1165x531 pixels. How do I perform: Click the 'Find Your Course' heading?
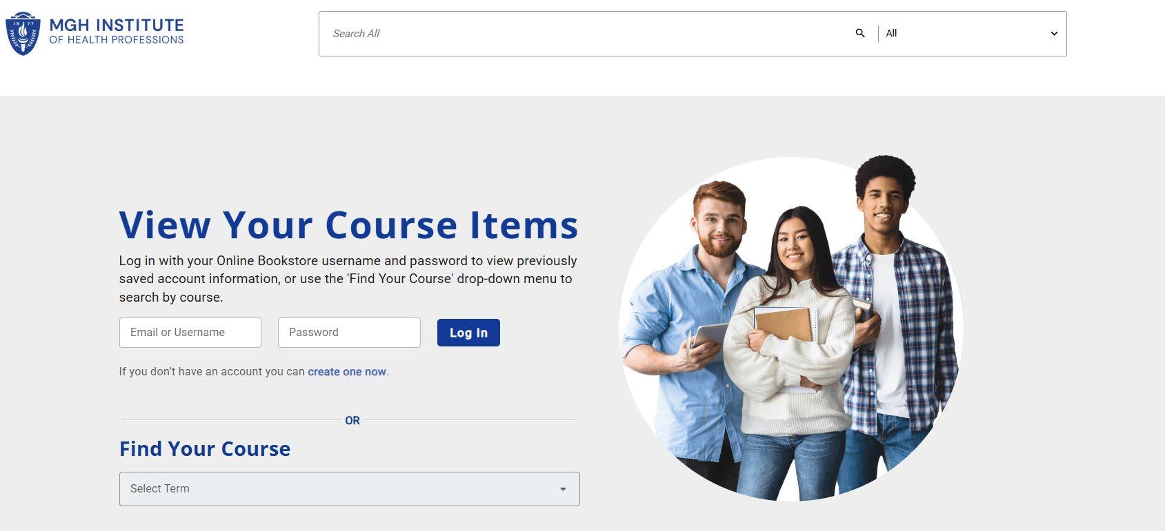[205, 449]
